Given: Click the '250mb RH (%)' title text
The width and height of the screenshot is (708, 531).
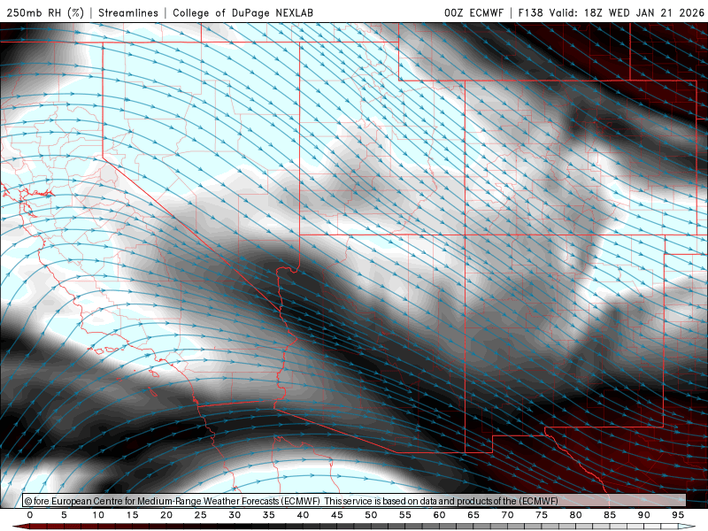Looking at the screenshot, I should click(46, 12).
